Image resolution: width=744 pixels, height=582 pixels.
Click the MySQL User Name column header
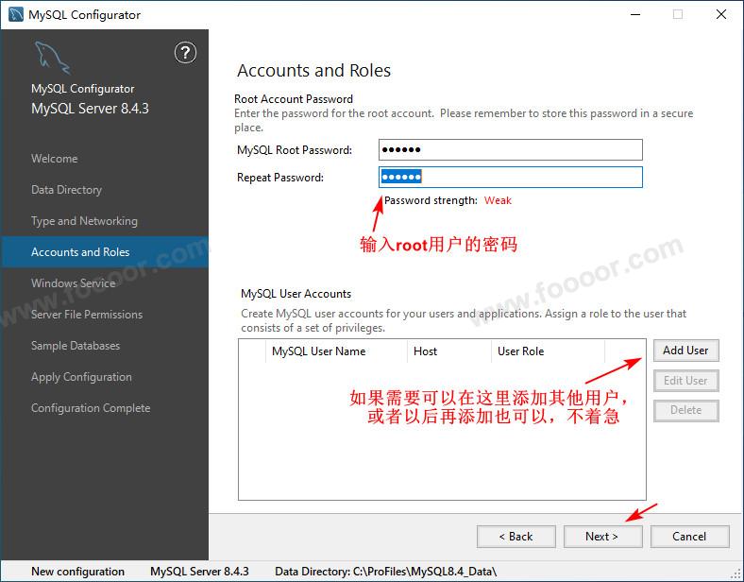point(318,351)
